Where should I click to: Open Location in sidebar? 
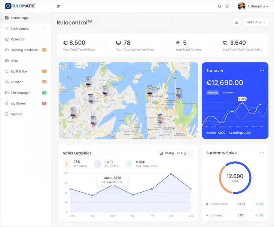tap(25, 82)
